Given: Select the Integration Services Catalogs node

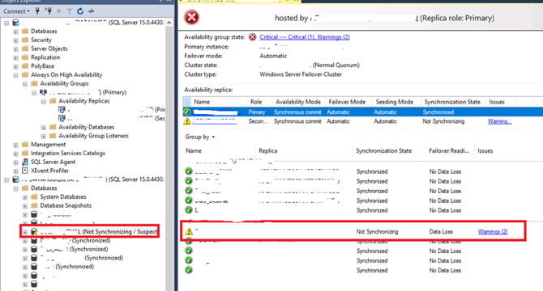Looking at the screenshot, I should pos(68,154).
